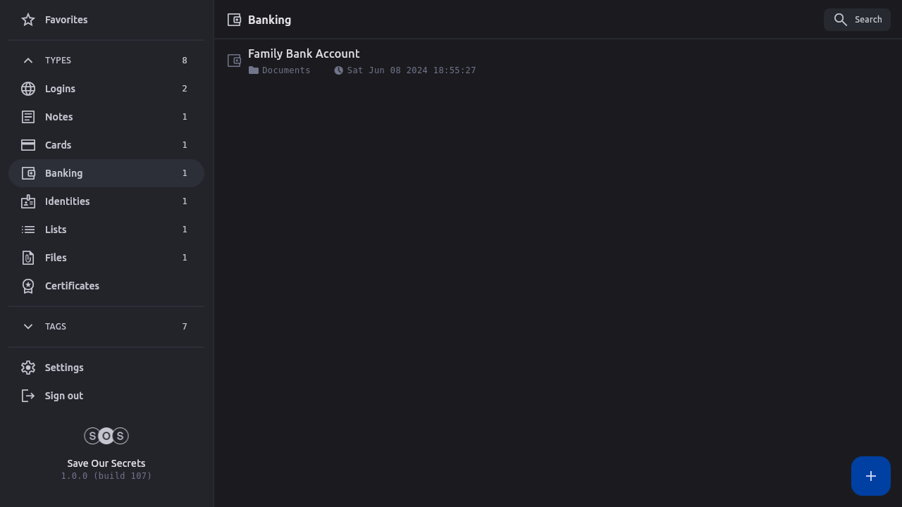Image resolution: width=902 pixels, height=507 pixels.
Task: Click the Logins globe icon
Action: coord(28,89)
